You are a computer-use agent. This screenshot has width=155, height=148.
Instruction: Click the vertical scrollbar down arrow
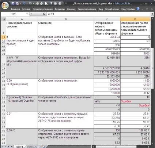click(152, 143)
